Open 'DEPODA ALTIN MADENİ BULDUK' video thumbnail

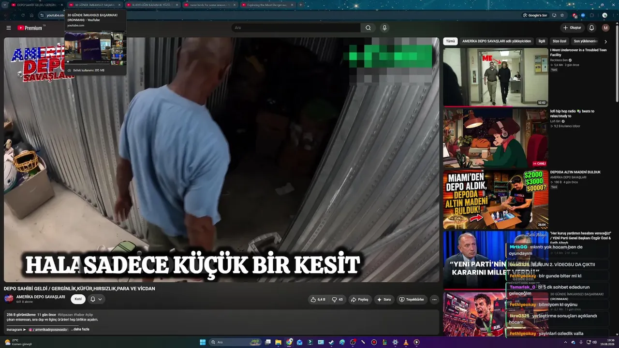point(496,199)
